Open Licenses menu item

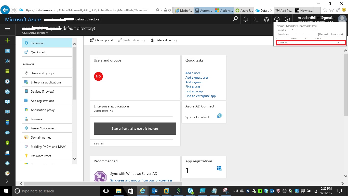(x=47, y=119)
